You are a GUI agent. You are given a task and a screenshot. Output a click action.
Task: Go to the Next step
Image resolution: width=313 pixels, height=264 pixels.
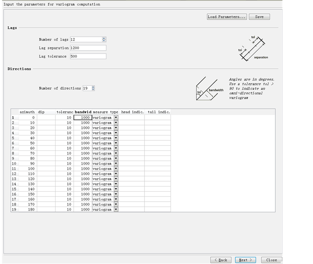245,260
